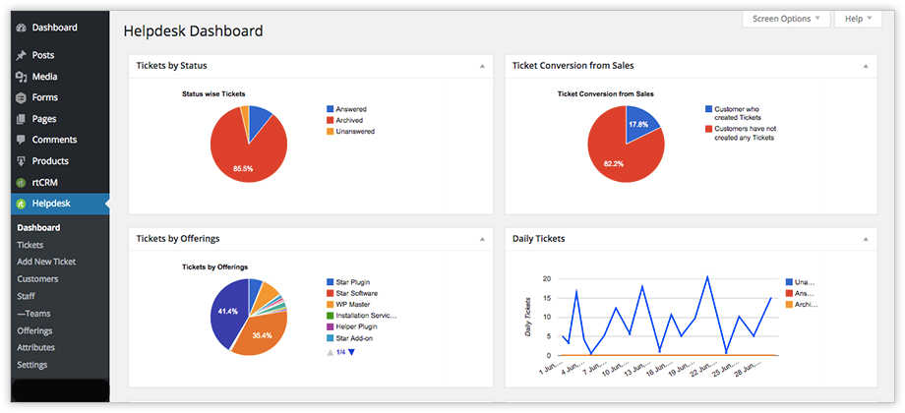Go to Add New Ticket link
Screen dimensions: 905x413
(x=46, y=262)
